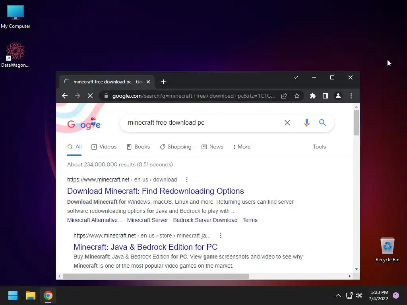
Task: Open the search Tools button
Action: pos(319,147)
